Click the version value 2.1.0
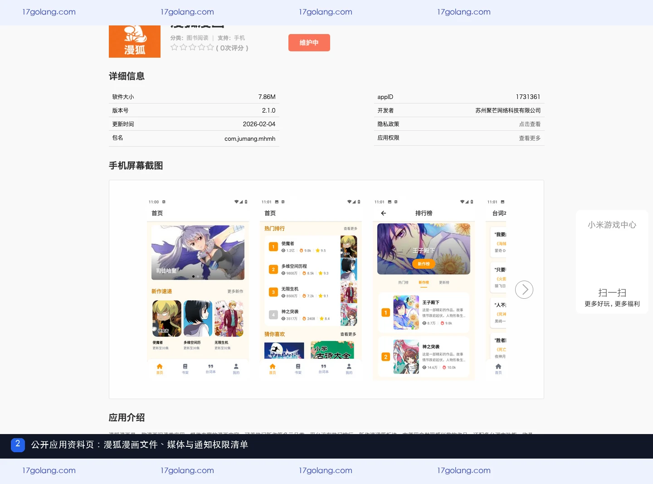This screenshot has height=484, width=653. (268, 110)
